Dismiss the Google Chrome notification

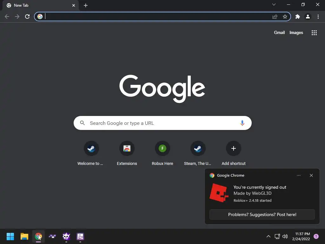coord(311,175)
